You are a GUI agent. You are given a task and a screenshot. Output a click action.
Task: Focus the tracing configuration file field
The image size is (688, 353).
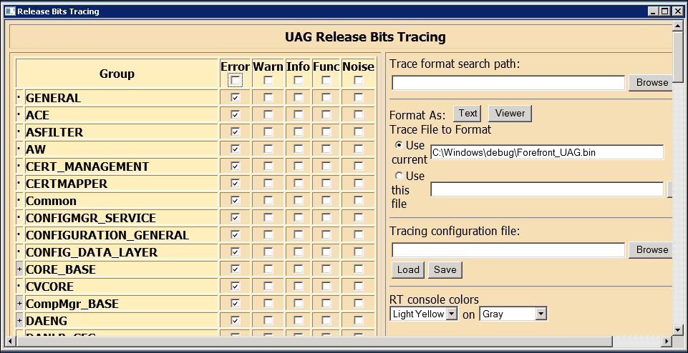coord(508,250)
